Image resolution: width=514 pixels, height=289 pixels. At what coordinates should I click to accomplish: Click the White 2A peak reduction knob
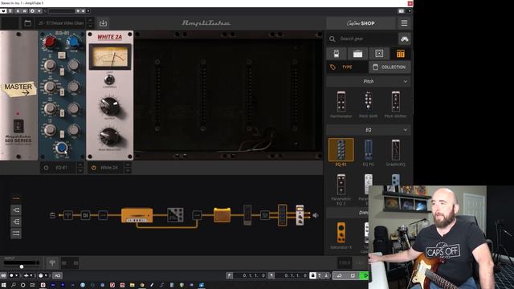(109, 137)
